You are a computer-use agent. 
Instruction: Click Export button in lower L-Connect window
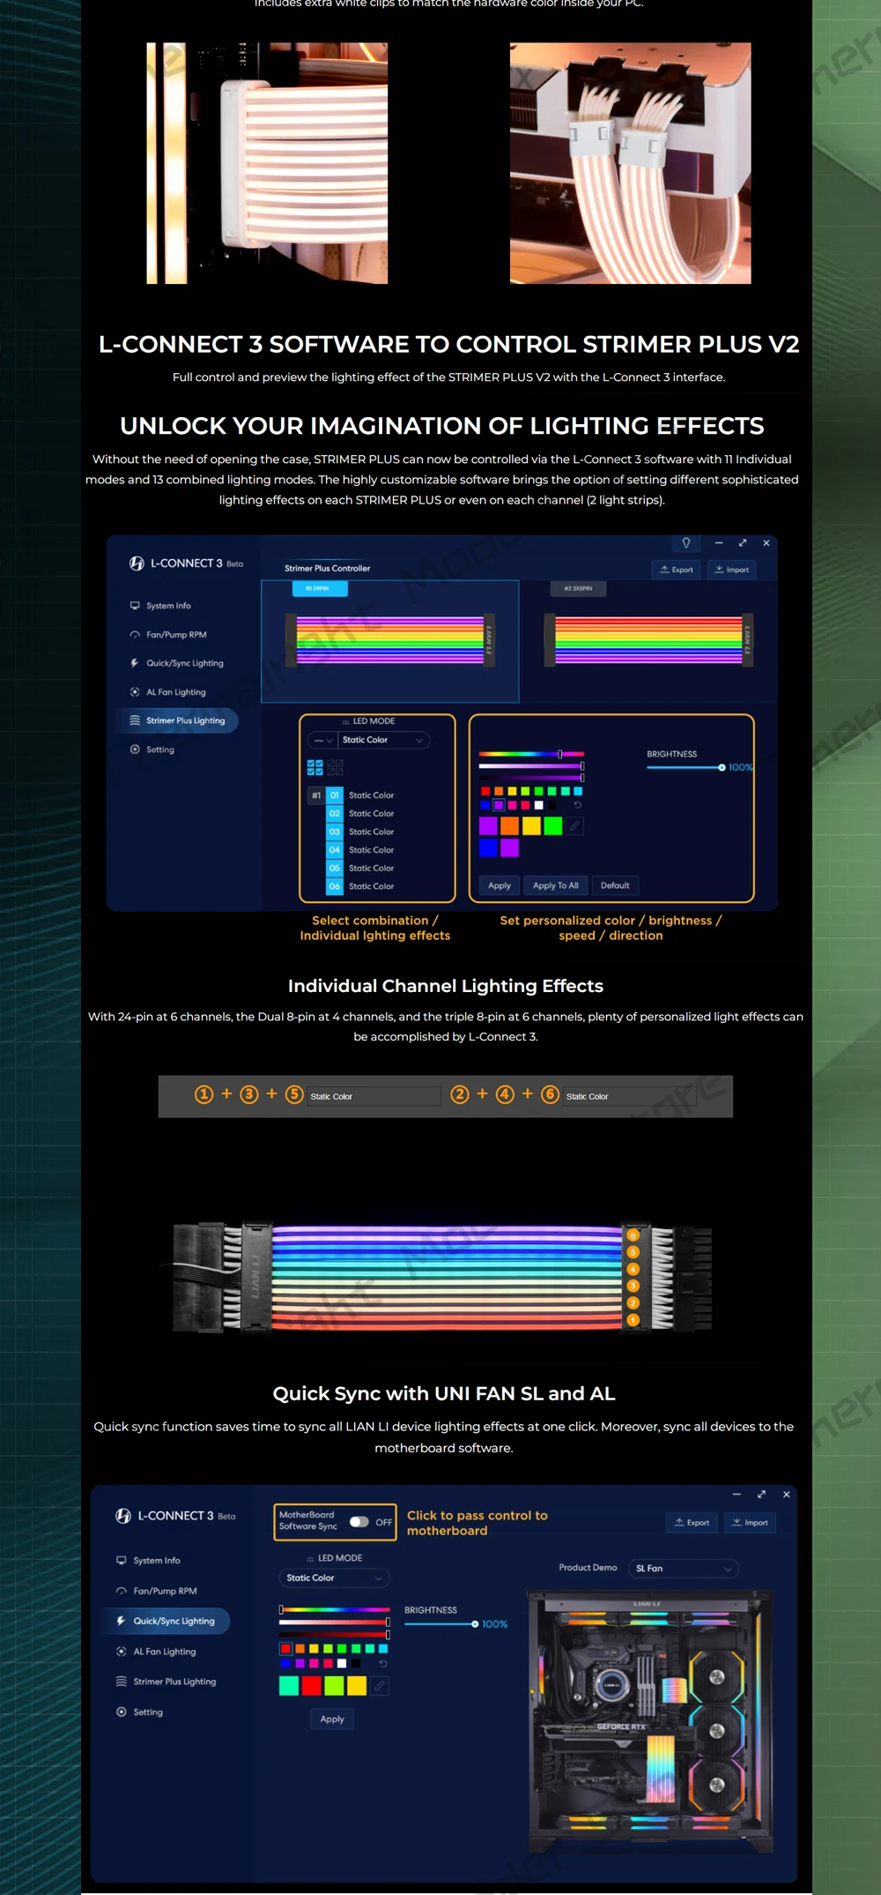692,1523
